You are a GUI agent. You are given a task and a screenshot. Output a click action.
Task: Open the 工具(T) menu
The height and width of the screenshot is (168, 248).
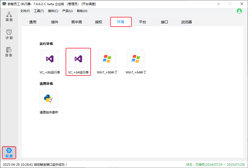pos(39,11)
